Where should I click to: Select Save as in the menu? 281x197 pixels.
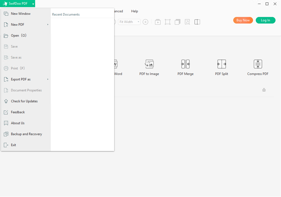click(26, 57)
